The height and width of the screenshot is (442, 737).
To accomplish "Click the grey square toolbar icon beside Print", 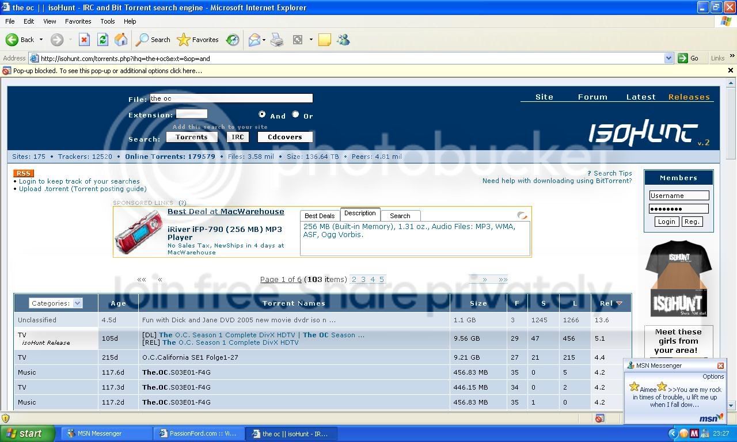I will [x=298, y=40].
